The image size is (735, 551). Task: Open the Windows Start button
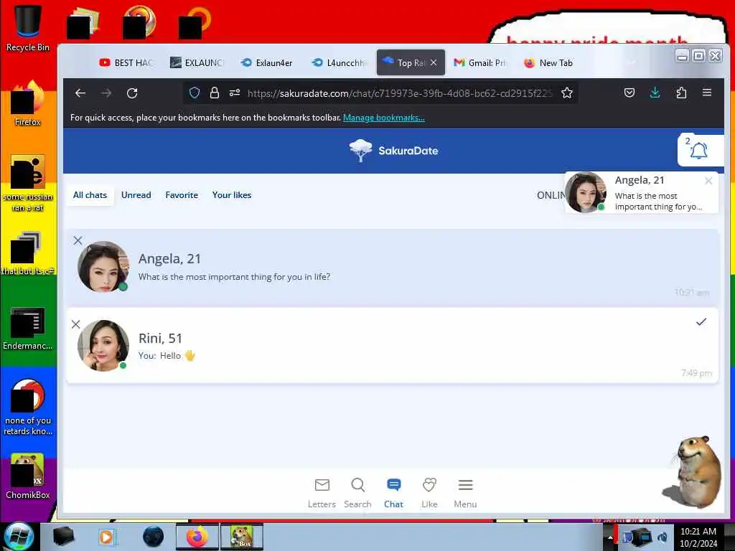[x=19, y=537]
